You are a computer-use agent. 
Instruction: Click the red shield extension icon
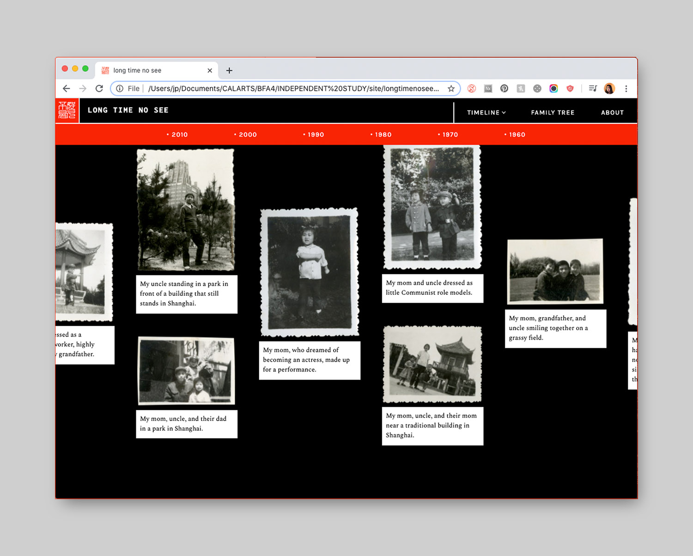(x=570, y=88)
